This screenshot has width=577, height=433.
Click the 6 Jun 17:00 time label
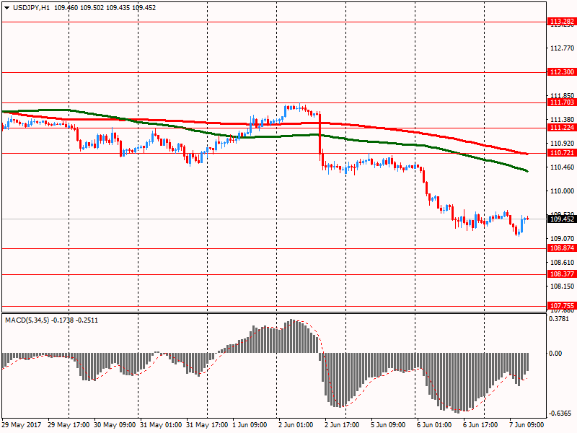coord(480,425)
